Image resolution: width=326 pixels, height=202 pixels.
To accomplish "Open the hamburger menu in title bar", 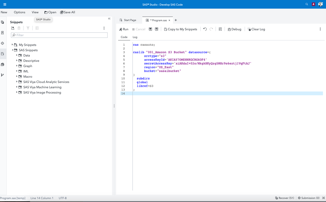I will coord(5,4).
